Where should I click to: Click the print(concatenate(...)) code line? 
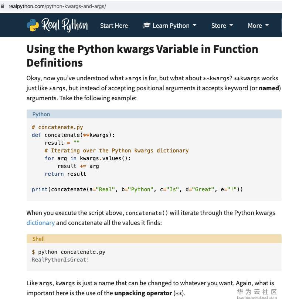click(x=137, y=189)
